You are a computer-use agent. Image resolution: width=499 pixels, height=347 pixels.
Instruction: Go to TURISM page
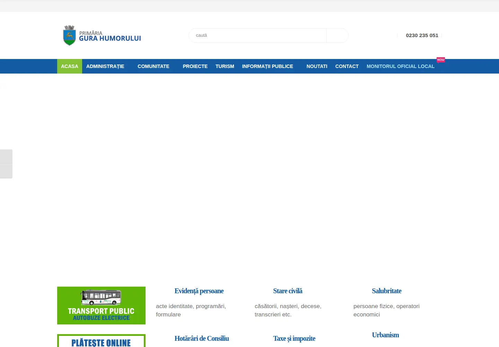pyautogui.click(x=225, y=66)
